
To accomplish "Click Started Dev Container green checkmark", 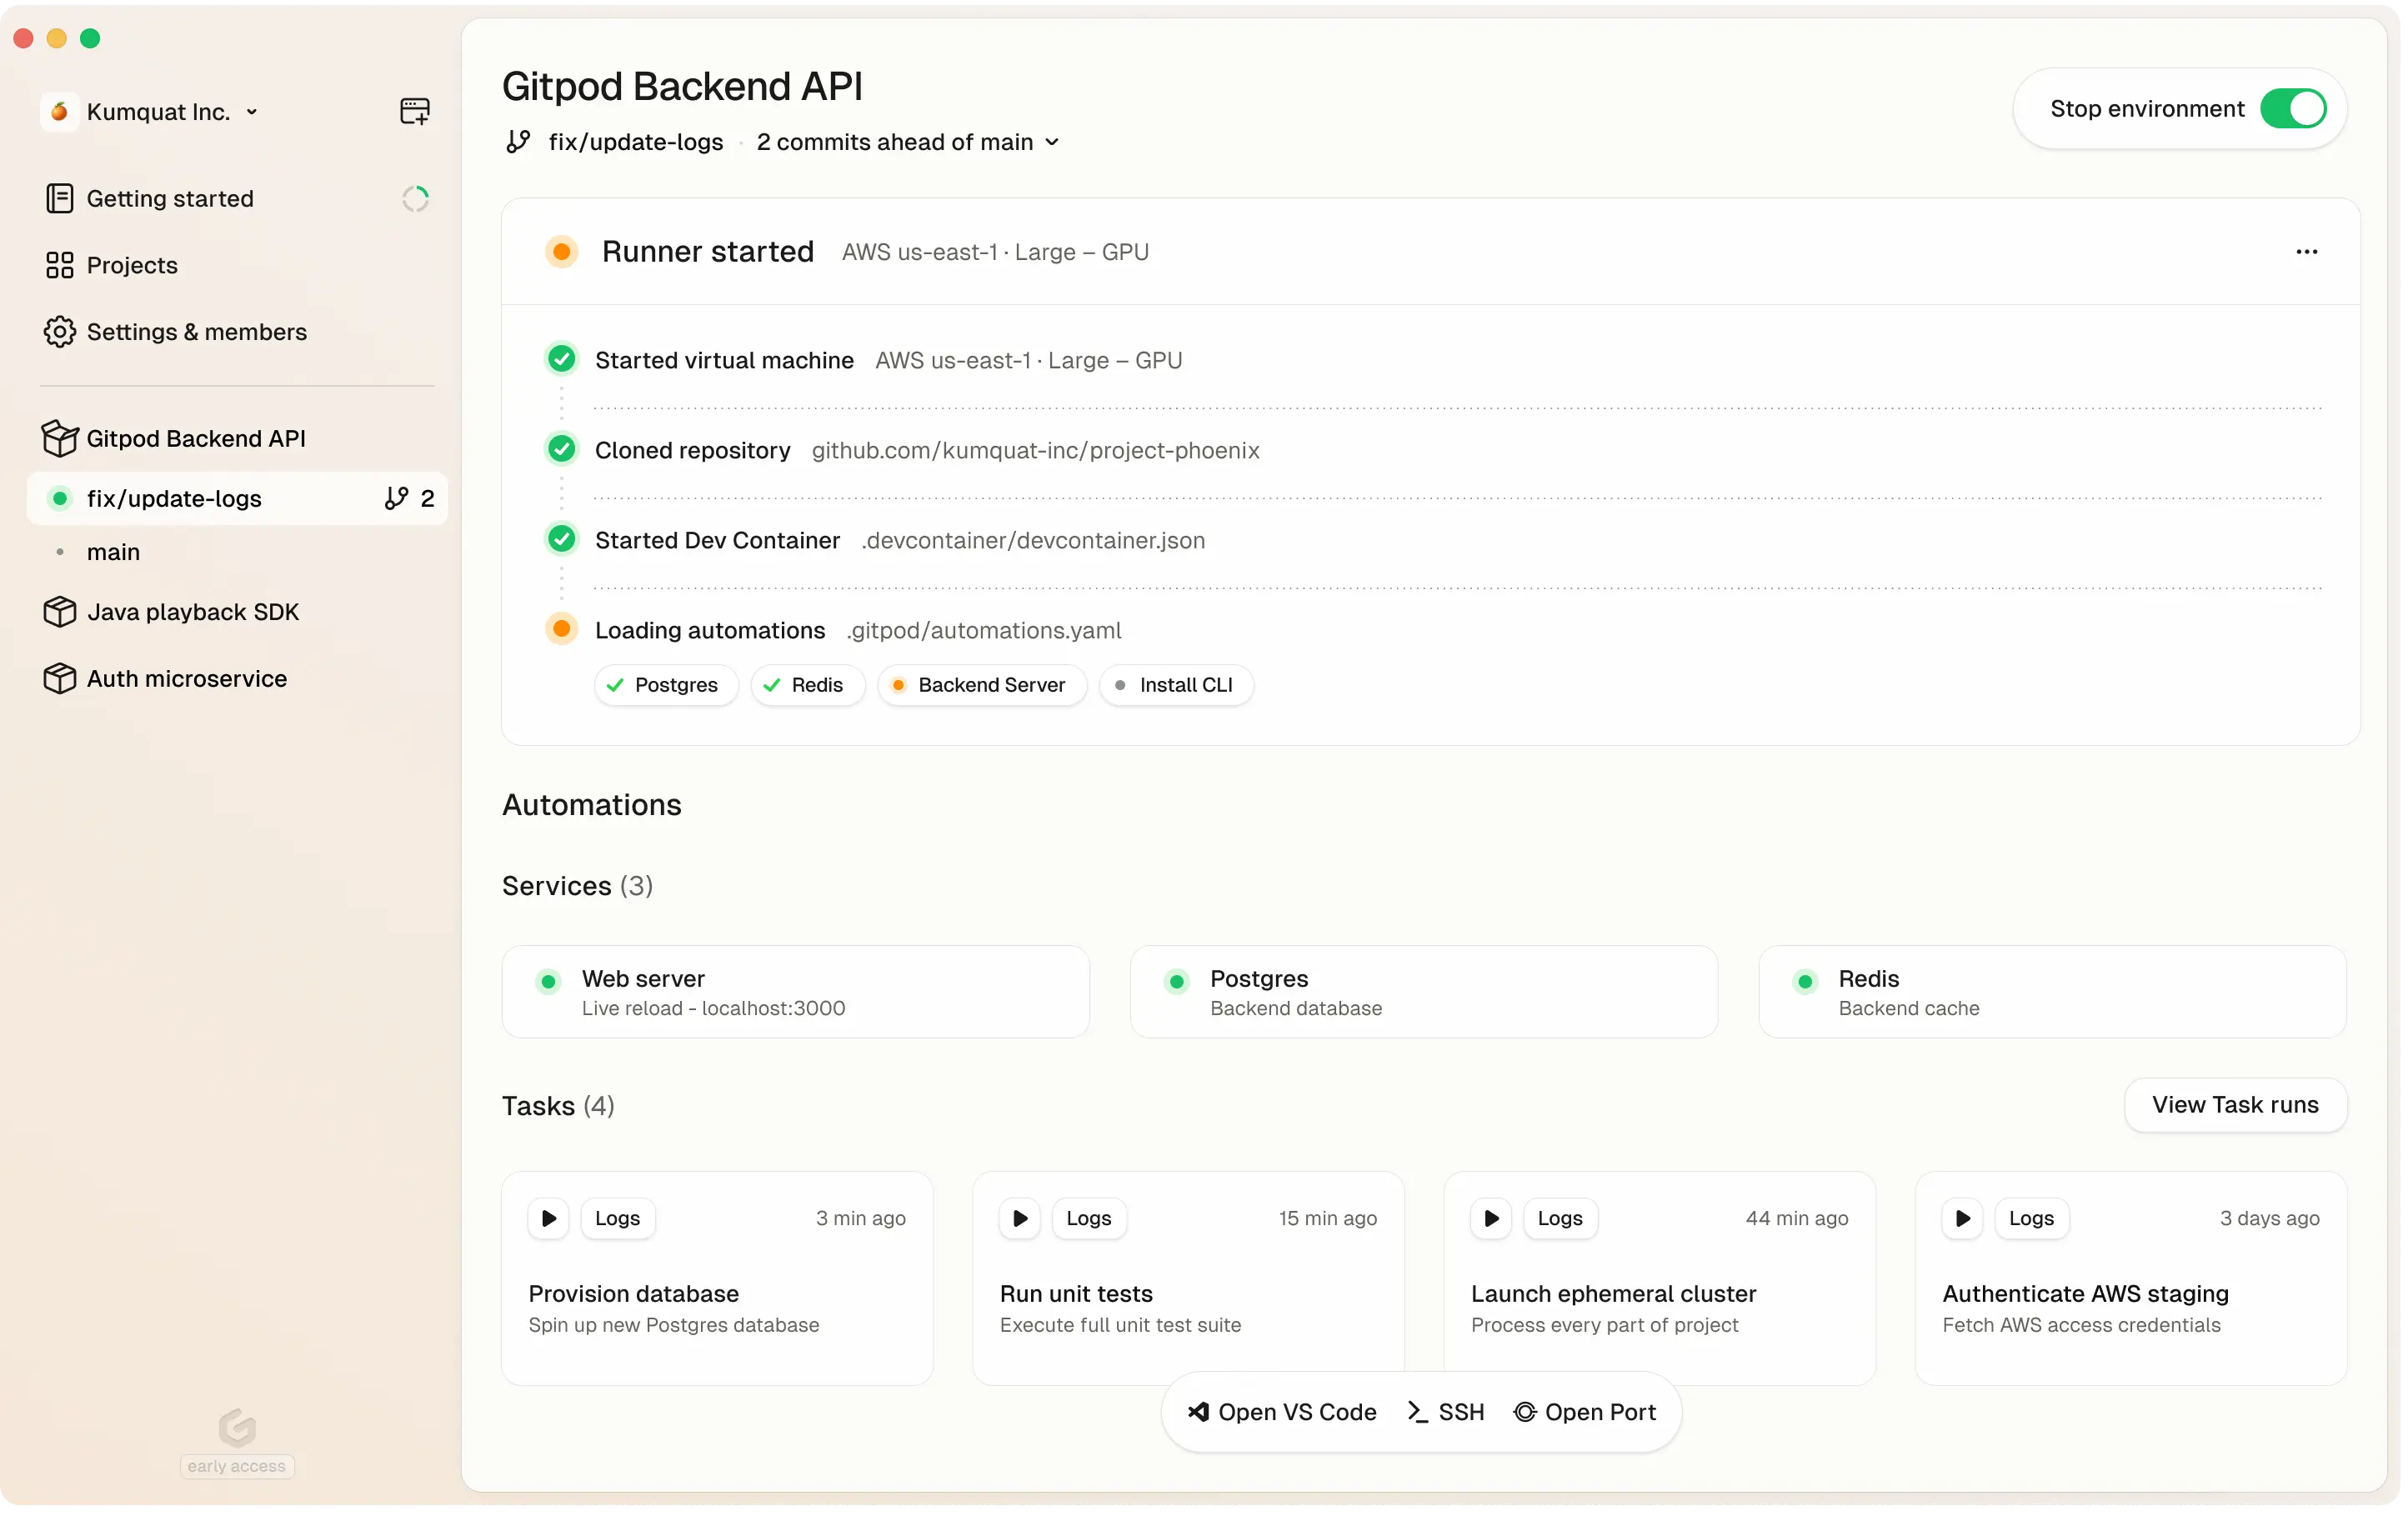I will [x=561, y=540].
